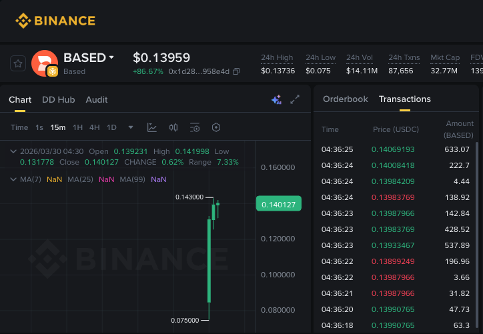Click the 24h High label

coord(277,57)
